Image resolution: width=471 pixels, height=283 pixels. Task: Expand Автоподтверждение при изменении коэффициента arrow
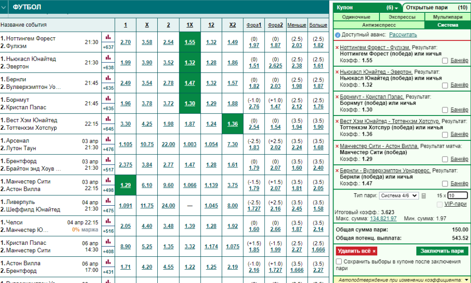pos(466,280)
